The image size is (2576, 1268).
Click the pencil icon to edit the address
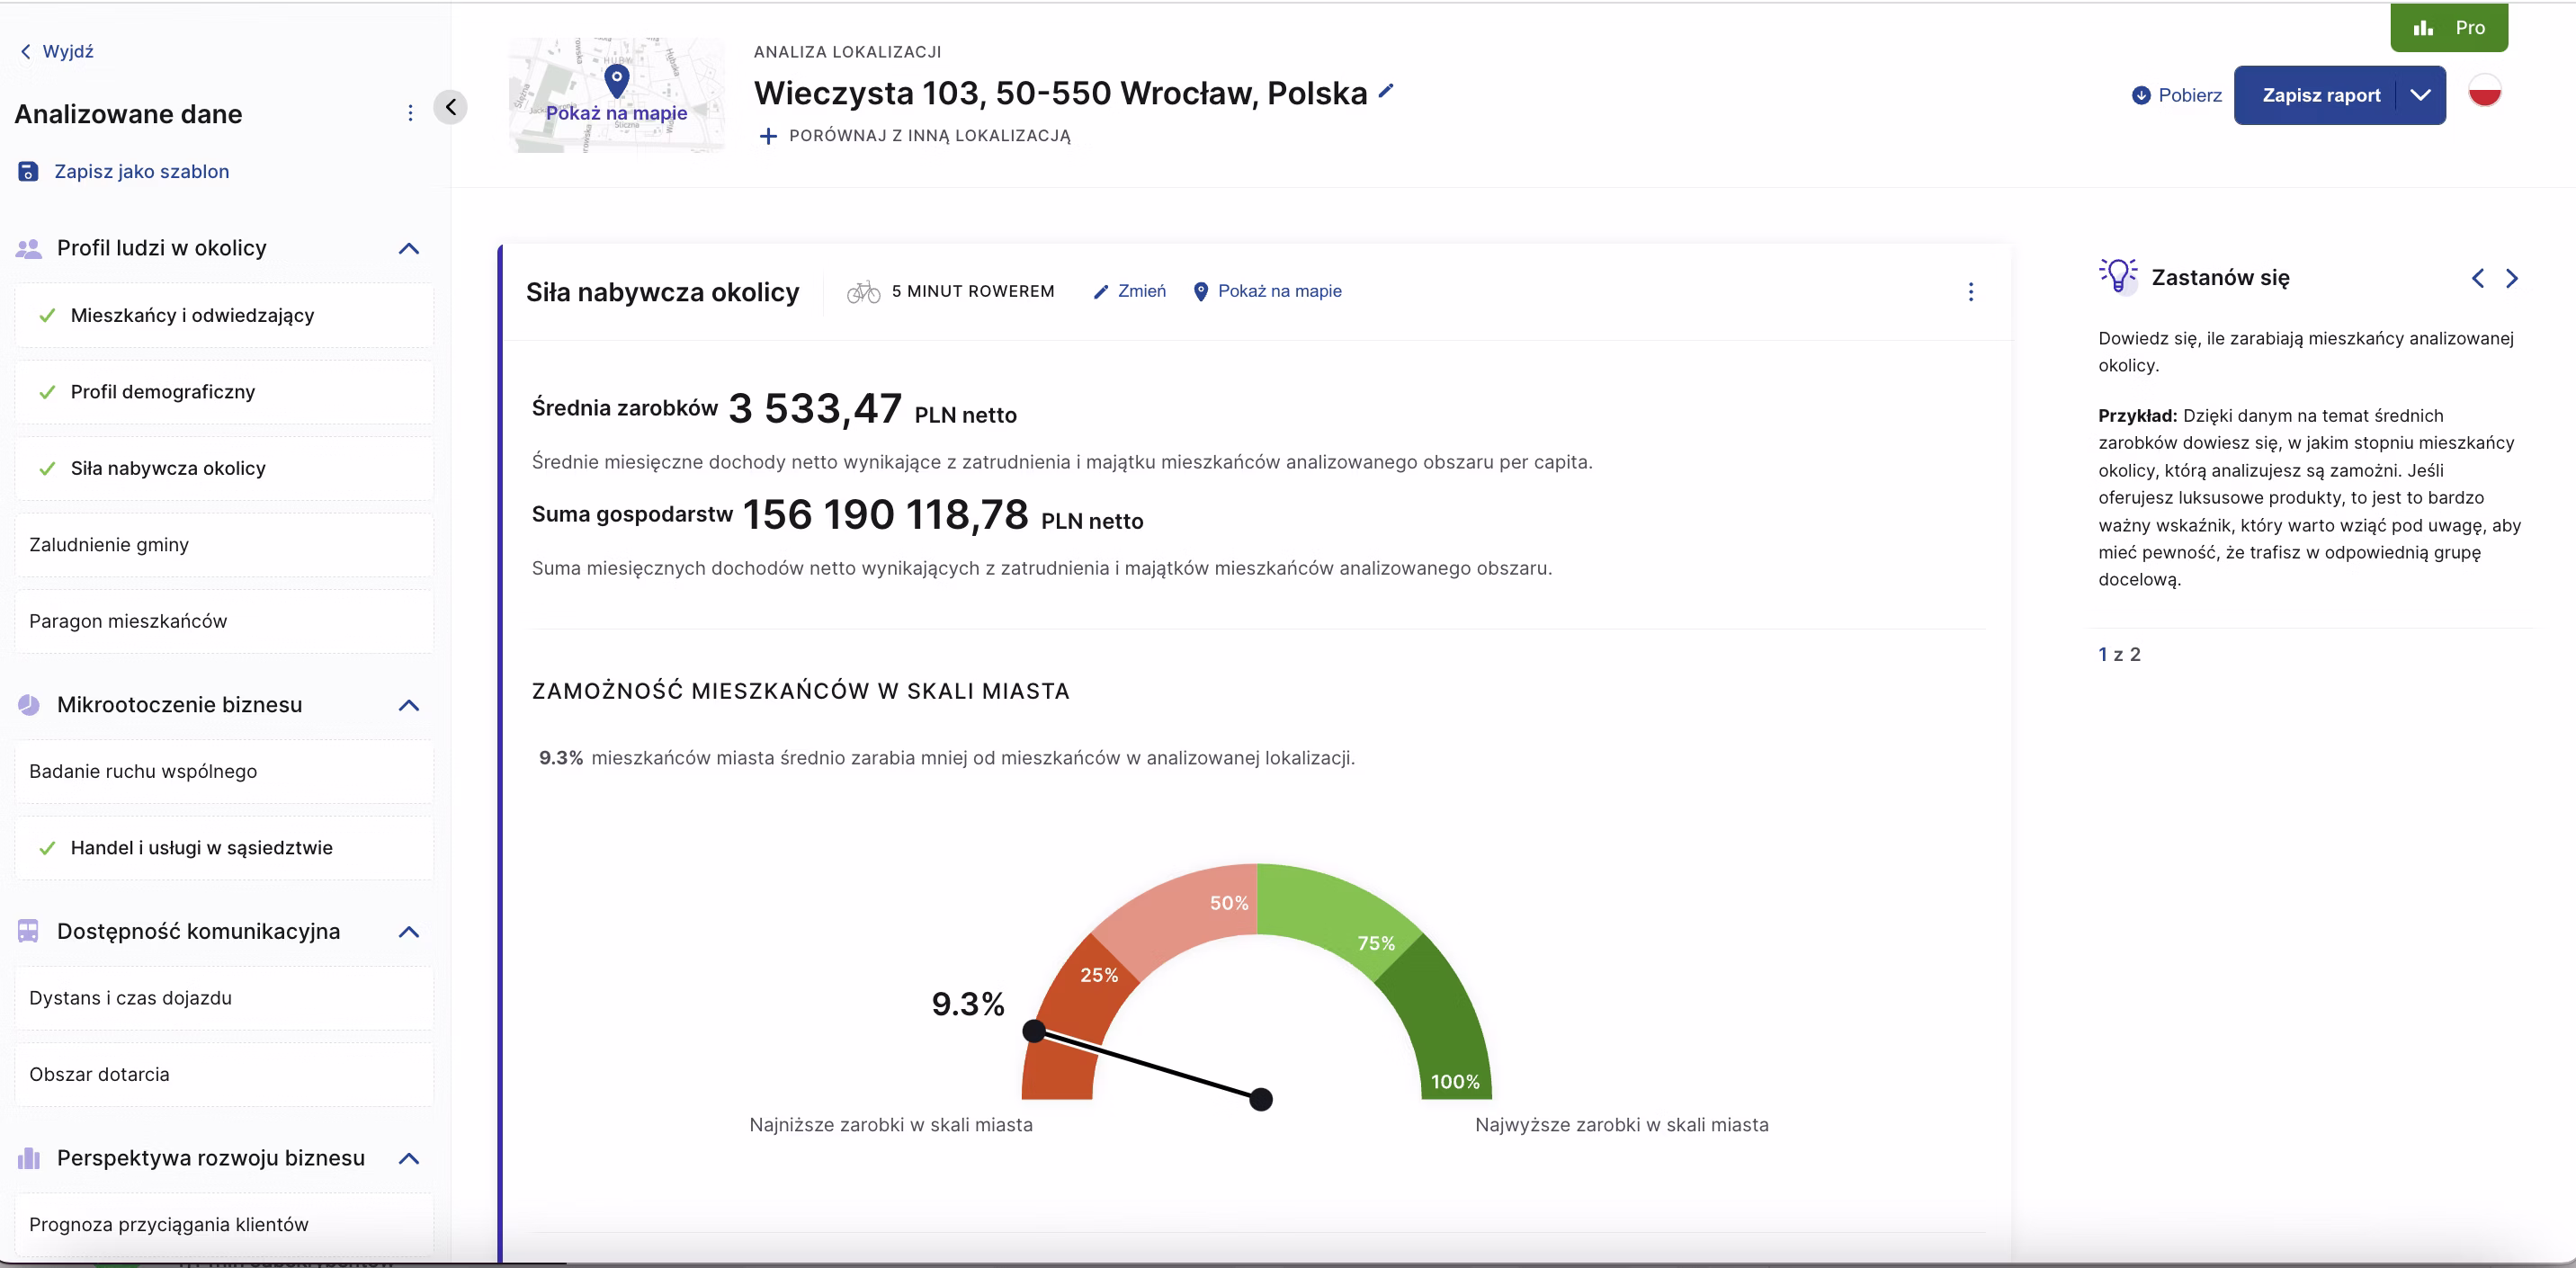pyautogui.click(x=1386, y=91)
